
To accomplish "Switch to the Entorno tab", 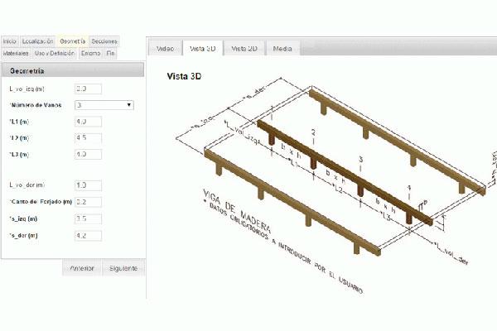I will tap(90, 53).
